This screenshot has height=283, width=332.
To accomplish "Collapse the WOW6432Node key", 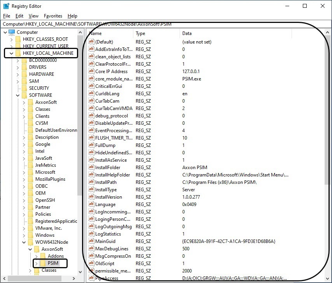I will (x=24, y=242).
